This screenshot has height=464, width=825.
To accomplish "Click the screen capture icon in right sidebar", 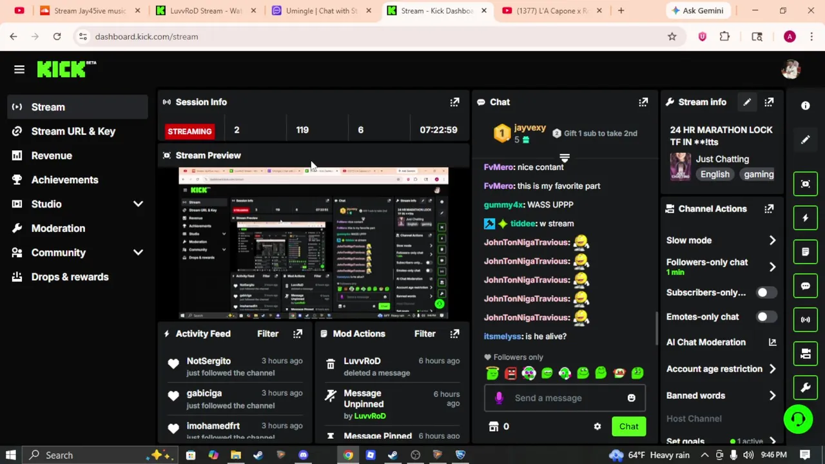I will (x=806, y=184).
